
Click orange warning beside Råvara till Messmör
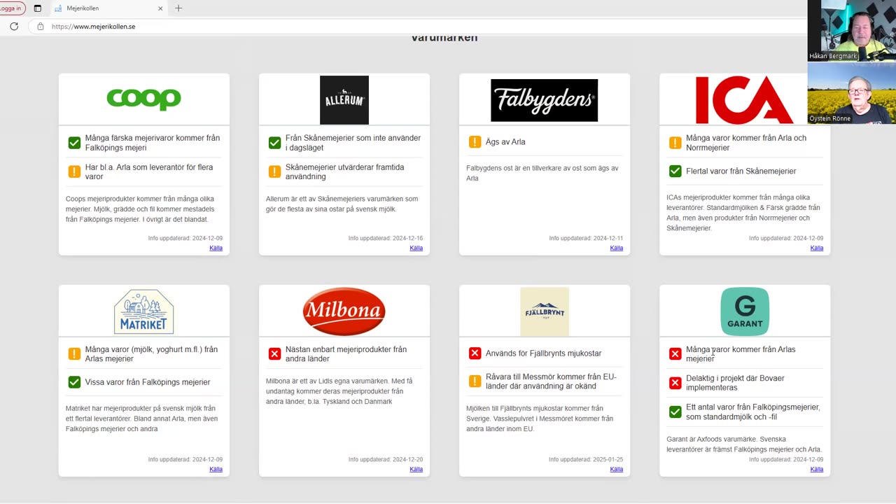coord(475,381)
